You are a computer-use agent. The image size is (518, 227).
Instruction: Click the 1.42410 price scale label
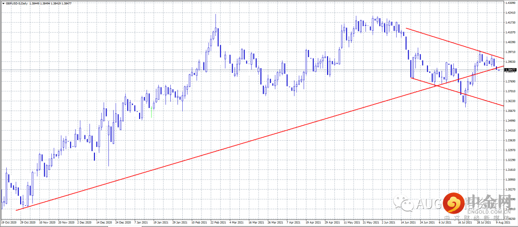tap(511, 13)
